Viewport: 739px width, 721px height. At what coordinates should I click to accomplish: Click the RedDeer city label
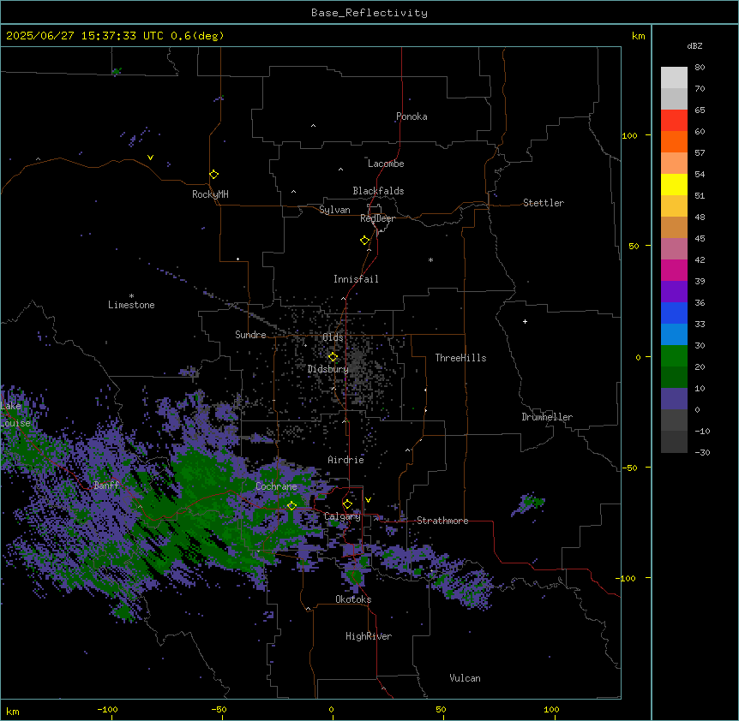pos(378,218)
